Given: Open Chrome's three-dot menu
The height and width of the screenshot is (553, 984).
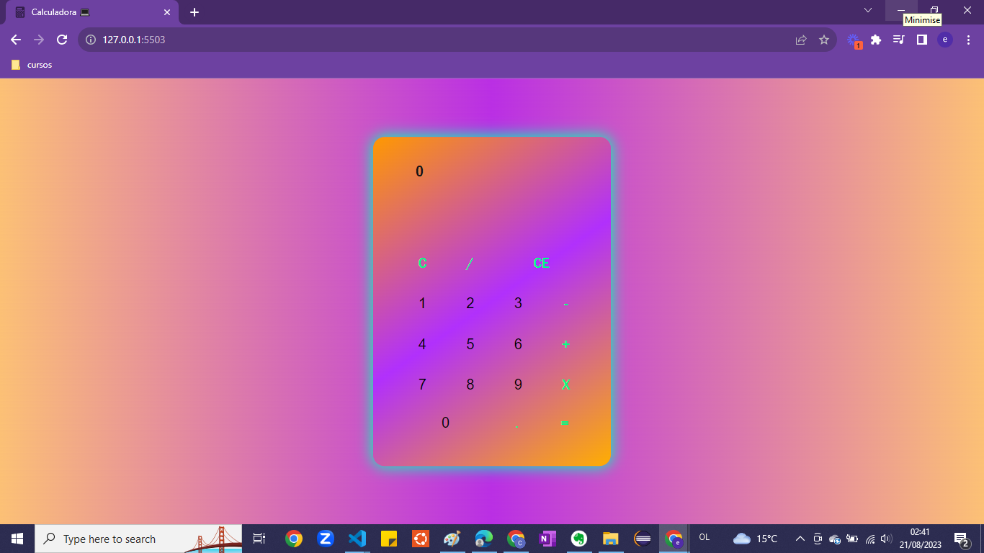Looking at the screenshot, I should [968, 40].
